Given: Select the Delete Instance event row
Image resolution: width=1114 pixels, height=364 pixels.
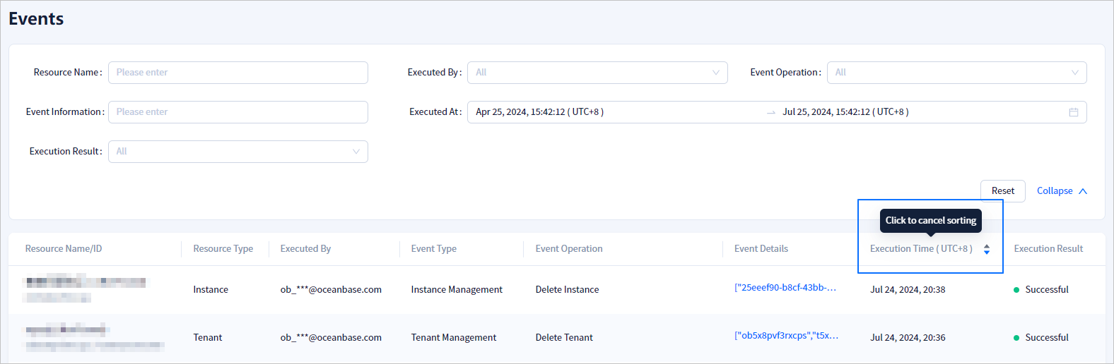Looking at the screenshot, I should pos(567,290).
